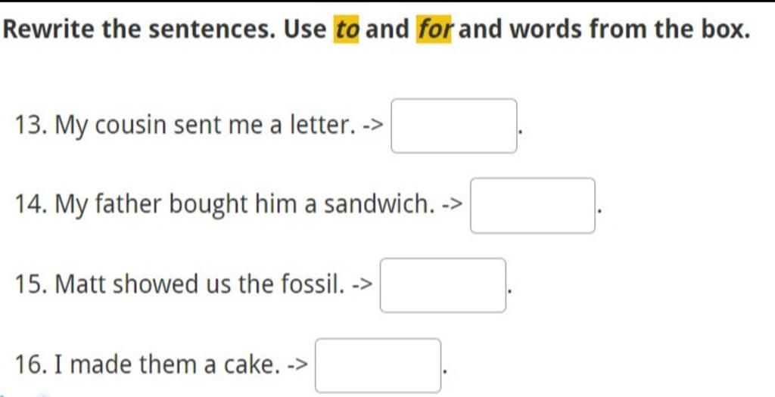The height and width of the screenshot is (397, 775).
Task: Click the question number 14 label
Action: pos(32,204)
